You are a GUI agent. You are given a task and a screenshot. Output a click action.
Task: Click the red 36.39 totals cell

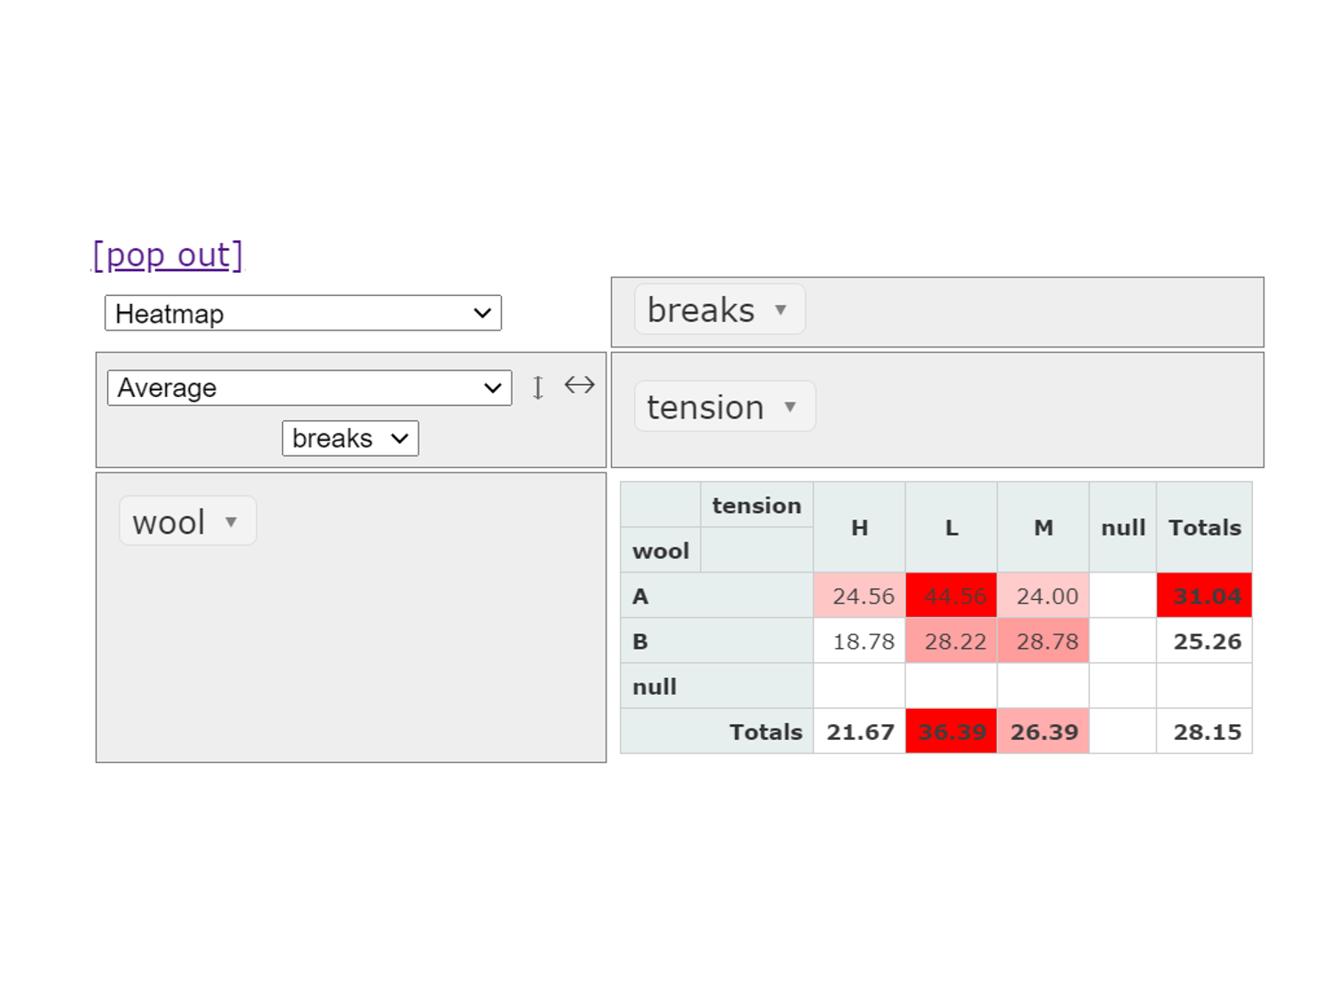click(951, 732)
